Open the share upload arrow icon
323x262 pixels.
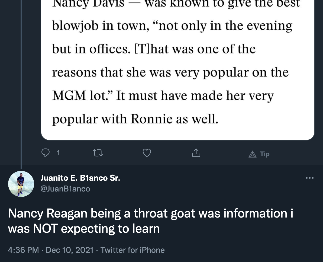pos(196,153)
